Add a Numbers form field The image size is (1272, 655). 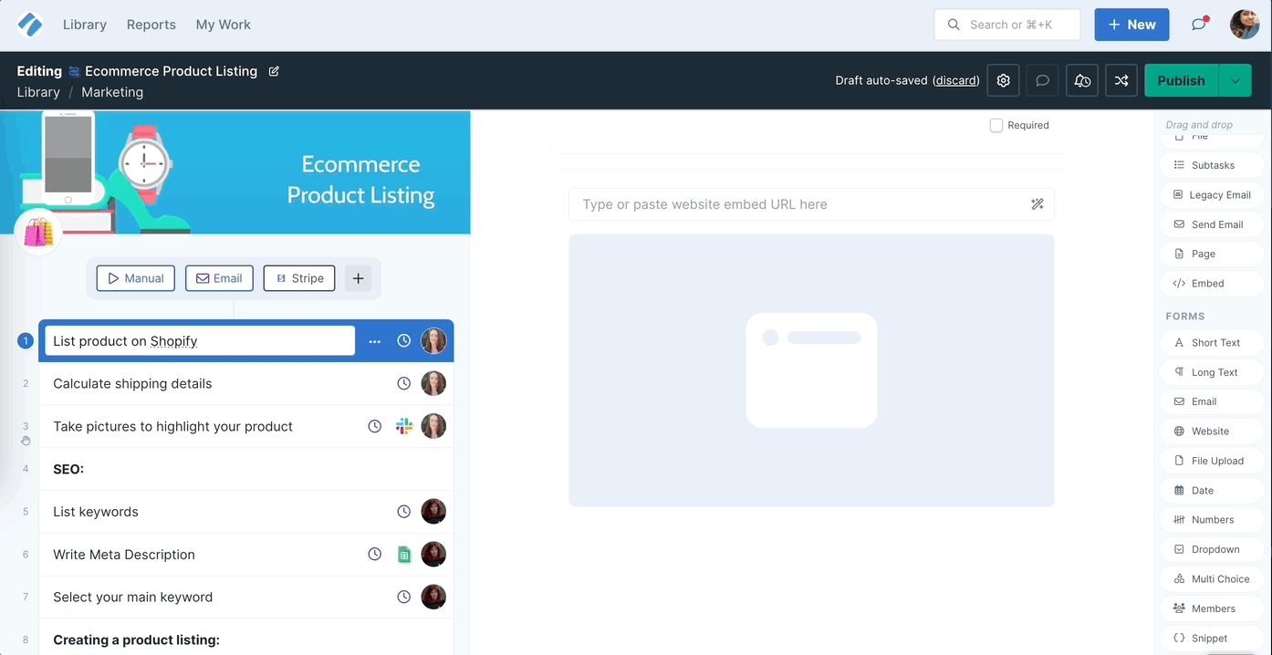[x=1212, y=520]
